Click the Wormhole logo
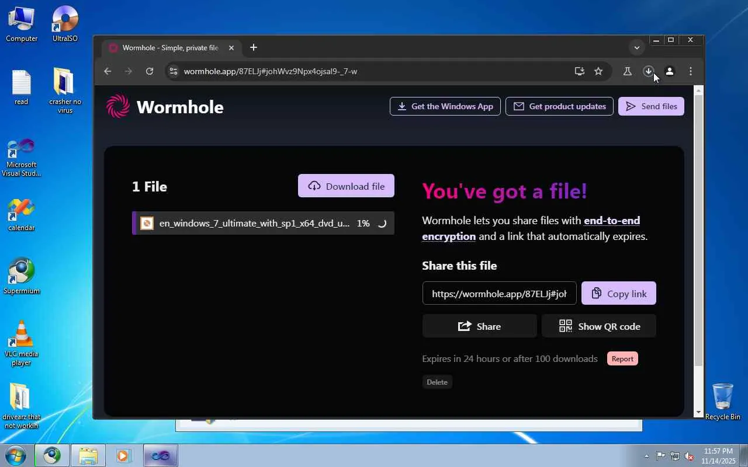This screenshot has height=467, width=748. (x=165, y=107)
